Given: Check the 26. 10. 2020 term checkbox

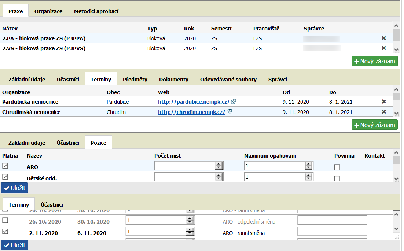Looking at the screenshot, I should click(5, 220).
